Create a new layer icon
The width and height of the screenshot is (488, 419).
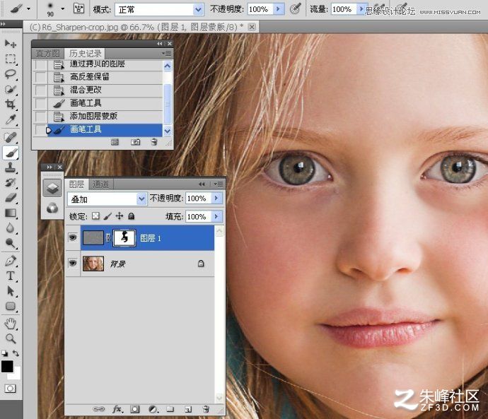click(188, 409)
